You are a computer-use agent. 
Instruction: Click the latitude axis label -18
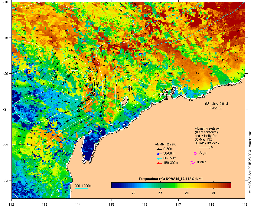pyautogui.click(x=5, y=2)
